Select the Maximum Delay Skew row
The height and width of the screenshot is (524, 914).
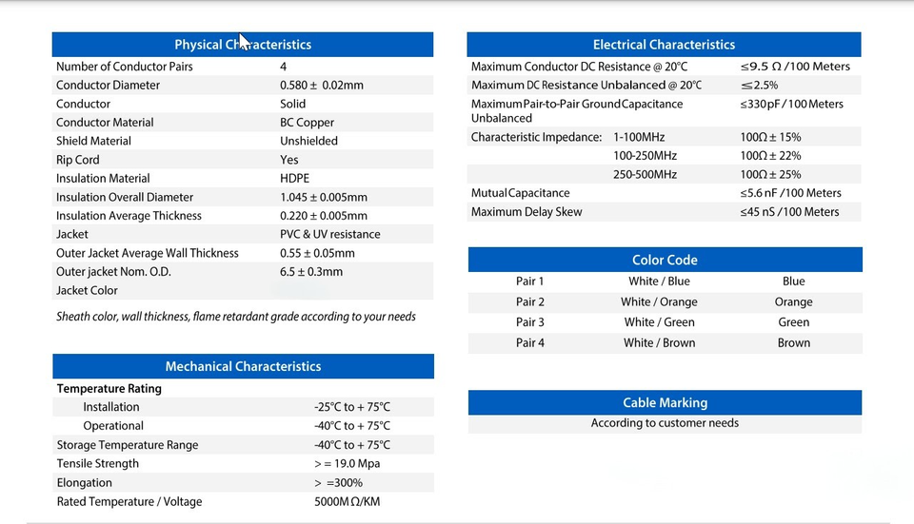click(664, 212)
